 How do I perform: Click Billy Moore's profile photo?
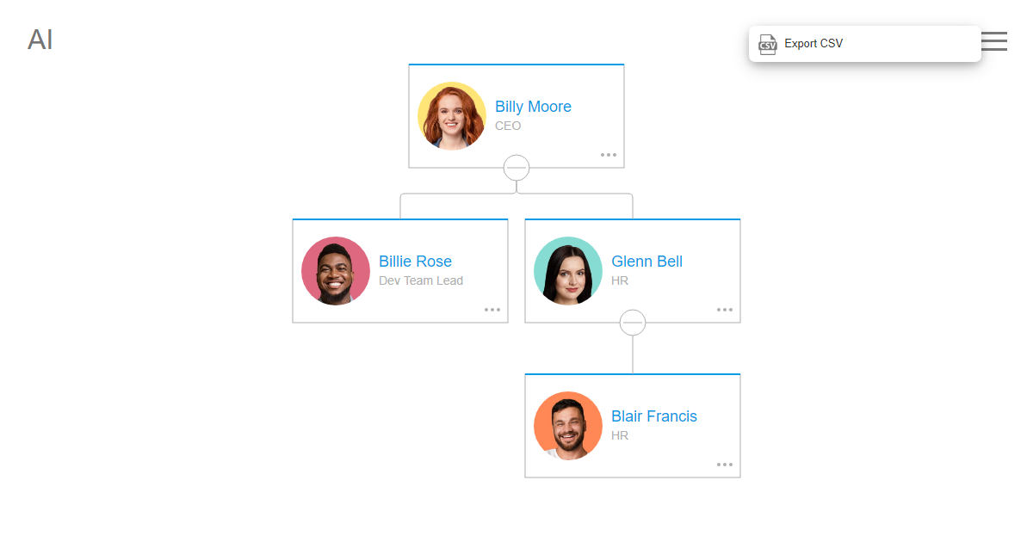tap(452, 115)
